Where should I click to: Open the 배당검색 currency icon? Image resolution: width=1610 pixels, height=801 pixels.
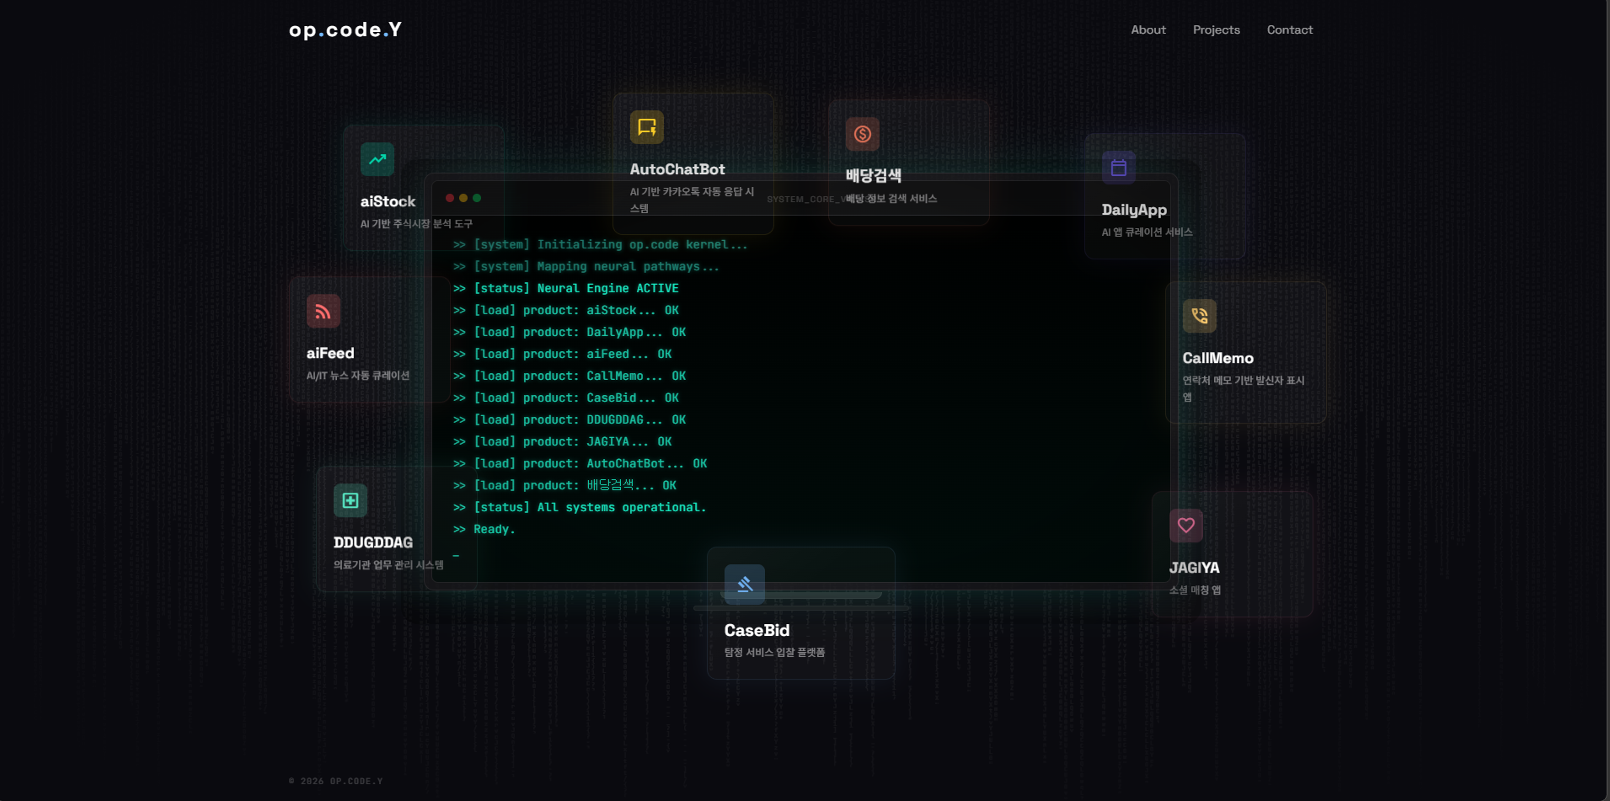coord(862,133)
